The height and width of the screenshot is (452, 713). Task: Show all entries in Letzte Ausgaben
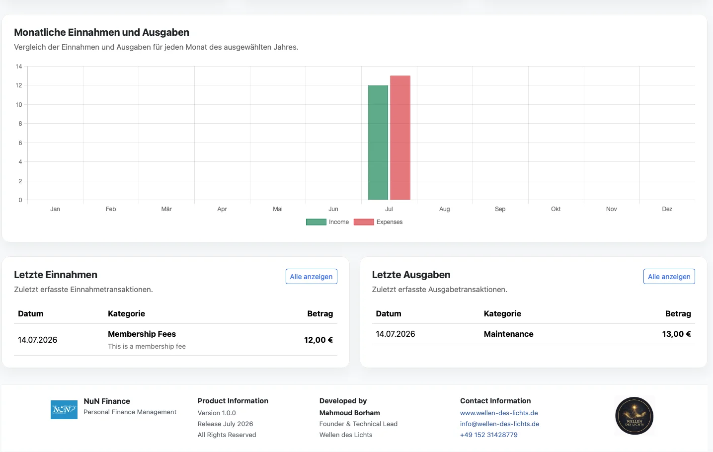point(669,277)
